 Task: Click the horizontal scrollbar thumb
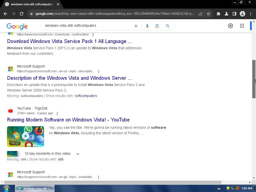(113, 182)
